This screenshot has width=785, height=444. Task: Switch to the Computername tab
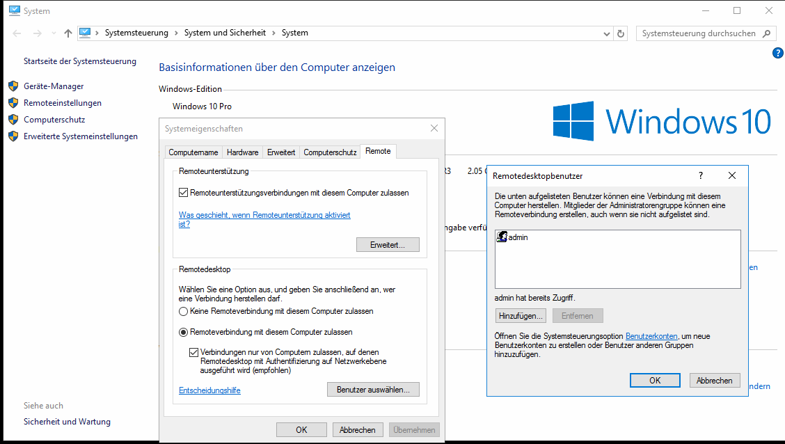(x=193, y=152)
